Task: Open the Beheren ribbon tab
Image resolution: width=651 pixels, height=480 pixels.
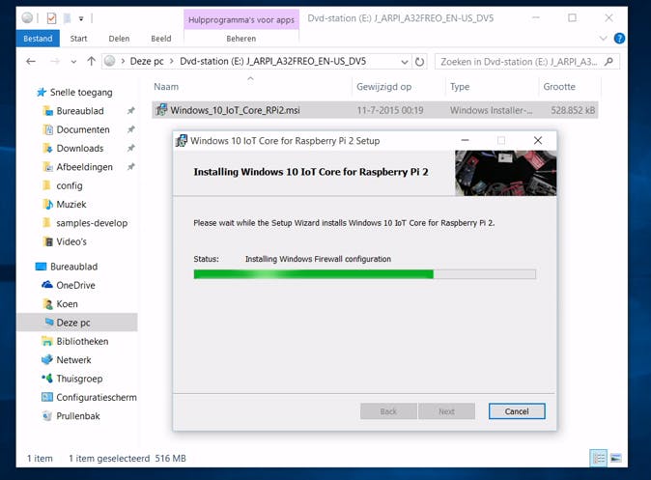Action: click(241, 39)
